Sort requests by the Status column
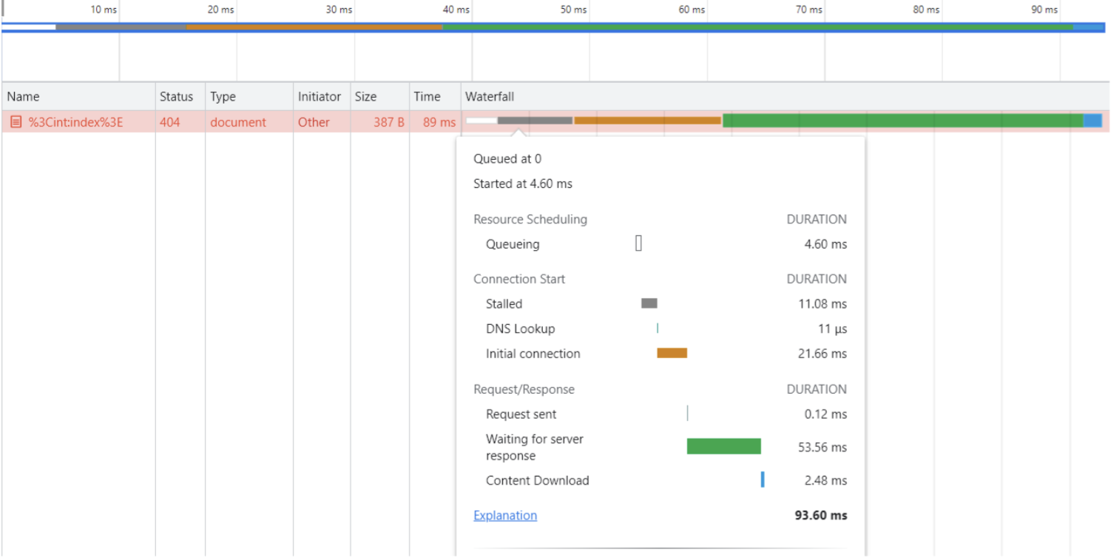Viewport: 1111px width, 558px height. coord(176,96)
